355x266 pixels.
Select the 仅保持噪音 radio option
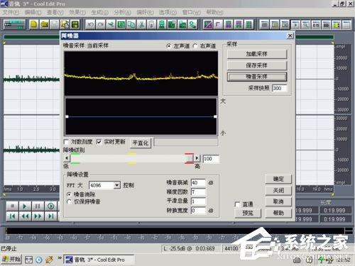click(69, 201)
